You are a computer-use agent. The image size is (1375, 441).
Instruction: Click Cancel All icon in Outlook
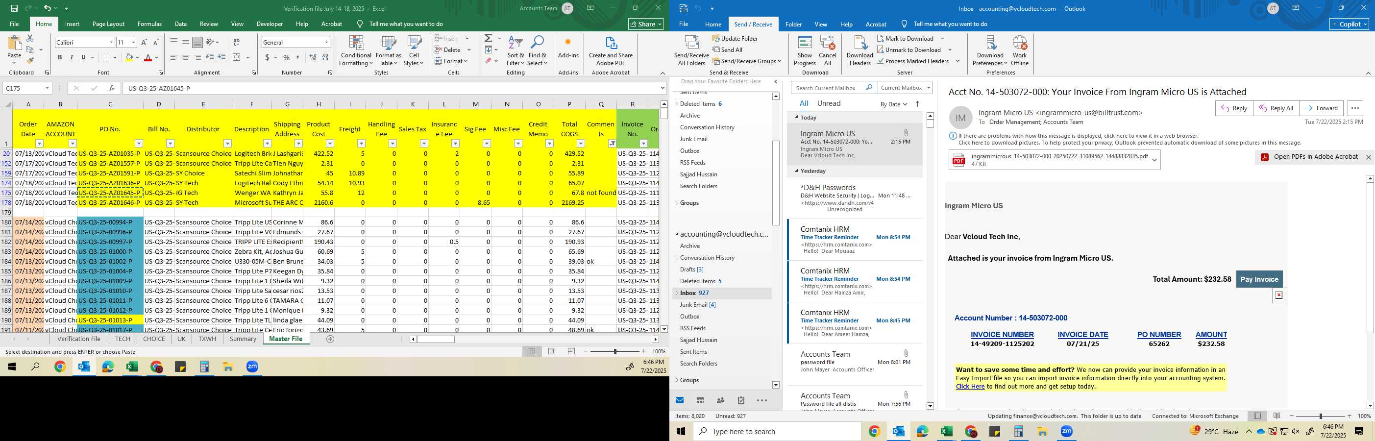click(x=827, y=51)
